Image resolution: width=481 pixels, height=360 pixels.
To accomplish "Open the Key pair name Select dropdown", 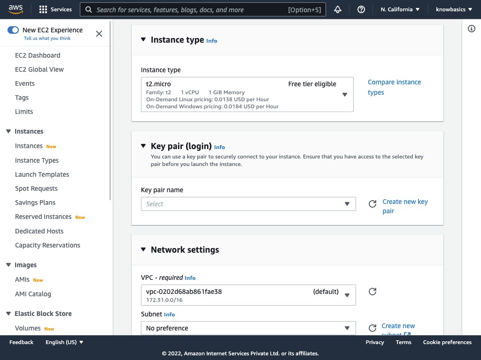I will click(x=248, y=204).
